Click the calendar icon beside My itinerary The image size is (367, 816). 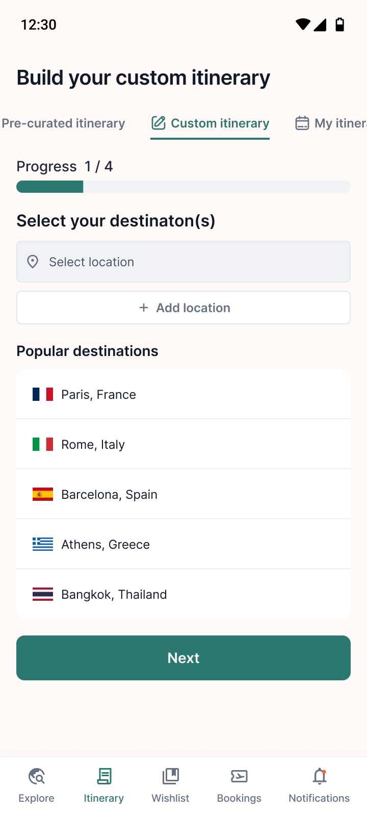pyautogui.click(x=302, y=123)
